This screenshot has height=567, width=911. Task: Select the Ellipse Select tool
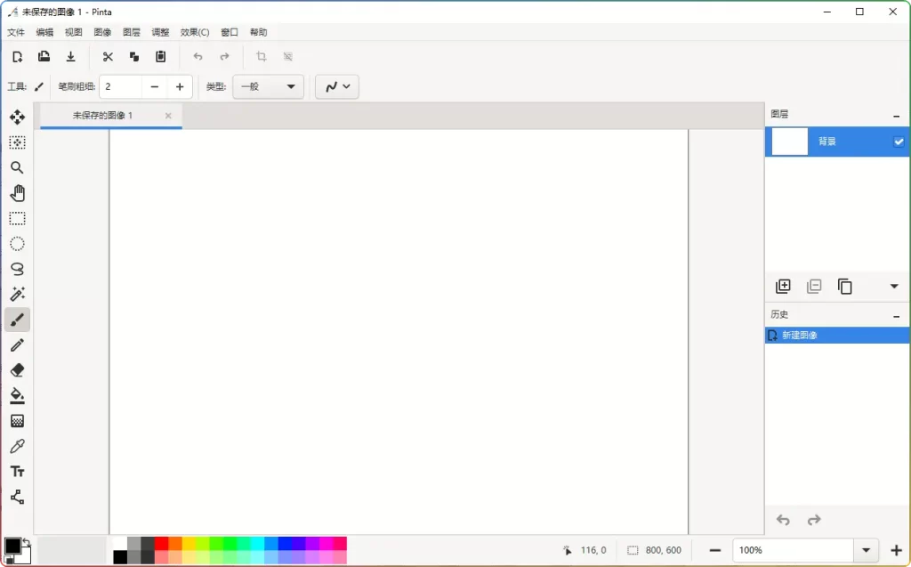[x=17, y=243]
